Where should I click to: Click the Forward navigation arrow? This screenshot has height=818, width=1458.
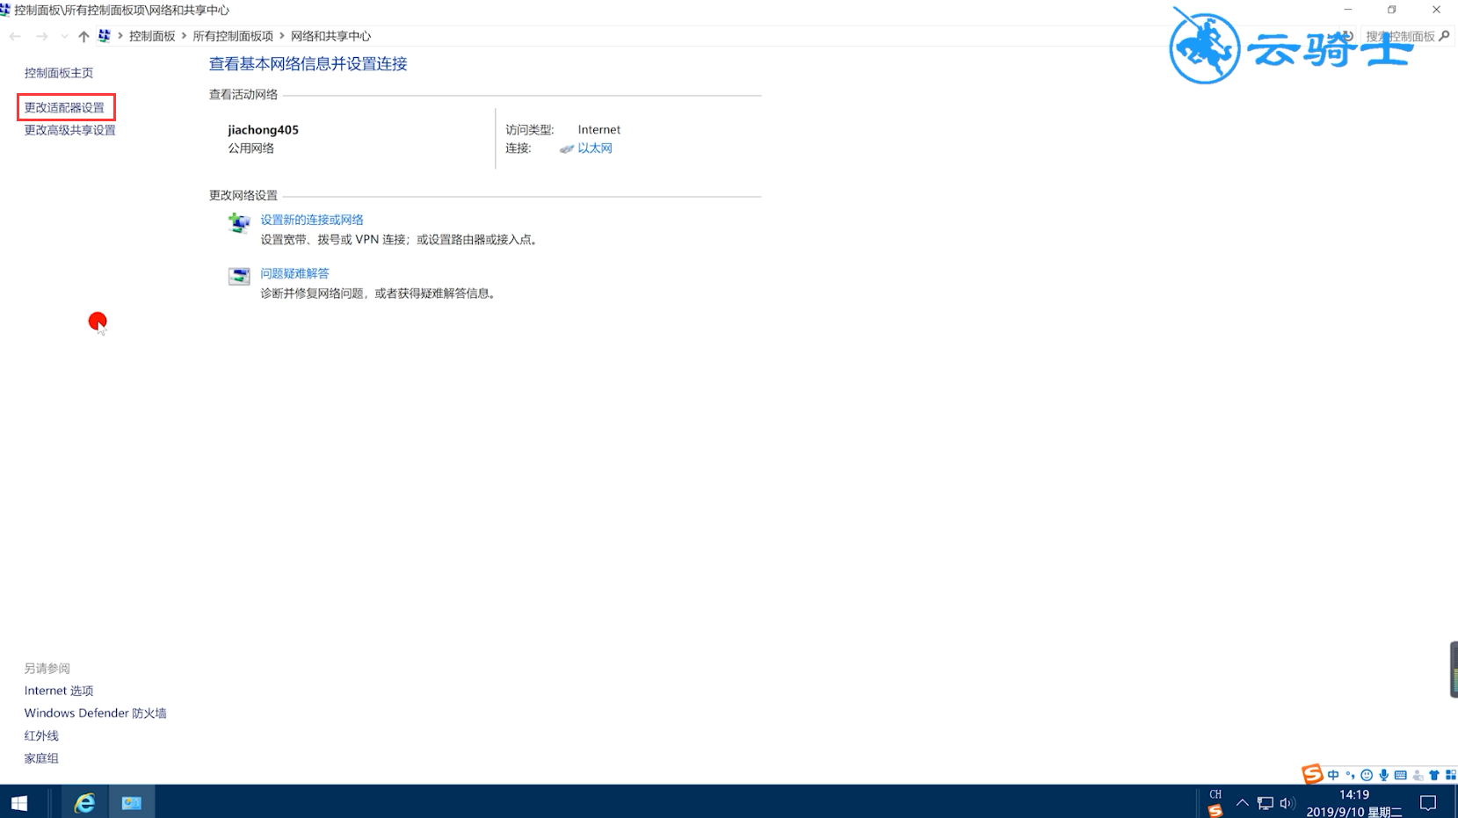(x=41, y=36)
